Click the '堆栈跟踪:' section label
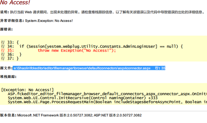This screenshot has height=123, width=207. 8,77
